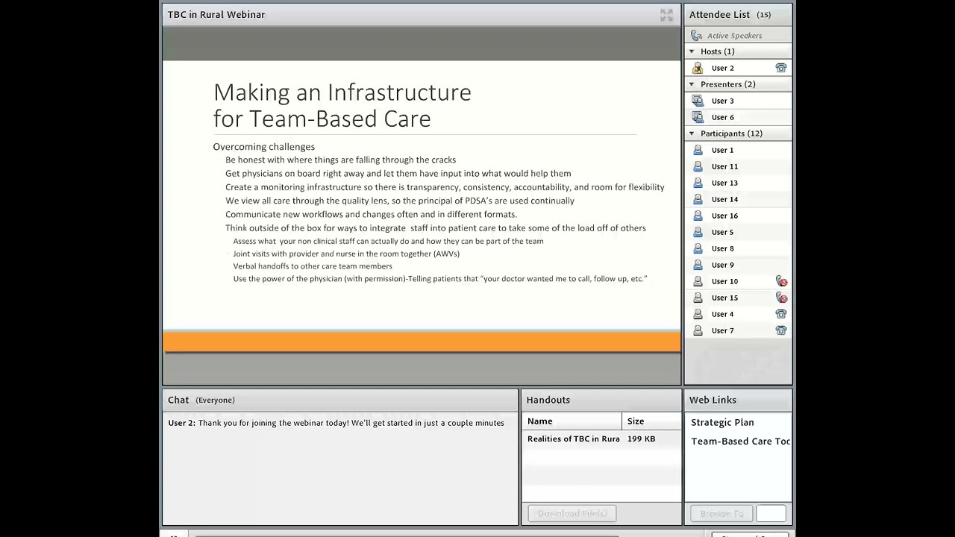Collapse the Presenters group

pos(692,84)
